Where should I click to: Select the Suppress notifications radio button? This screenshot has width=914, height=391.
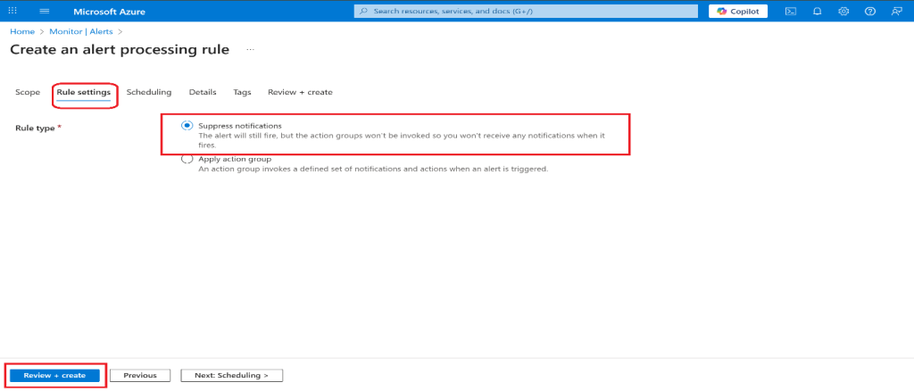tap(187, 126)
